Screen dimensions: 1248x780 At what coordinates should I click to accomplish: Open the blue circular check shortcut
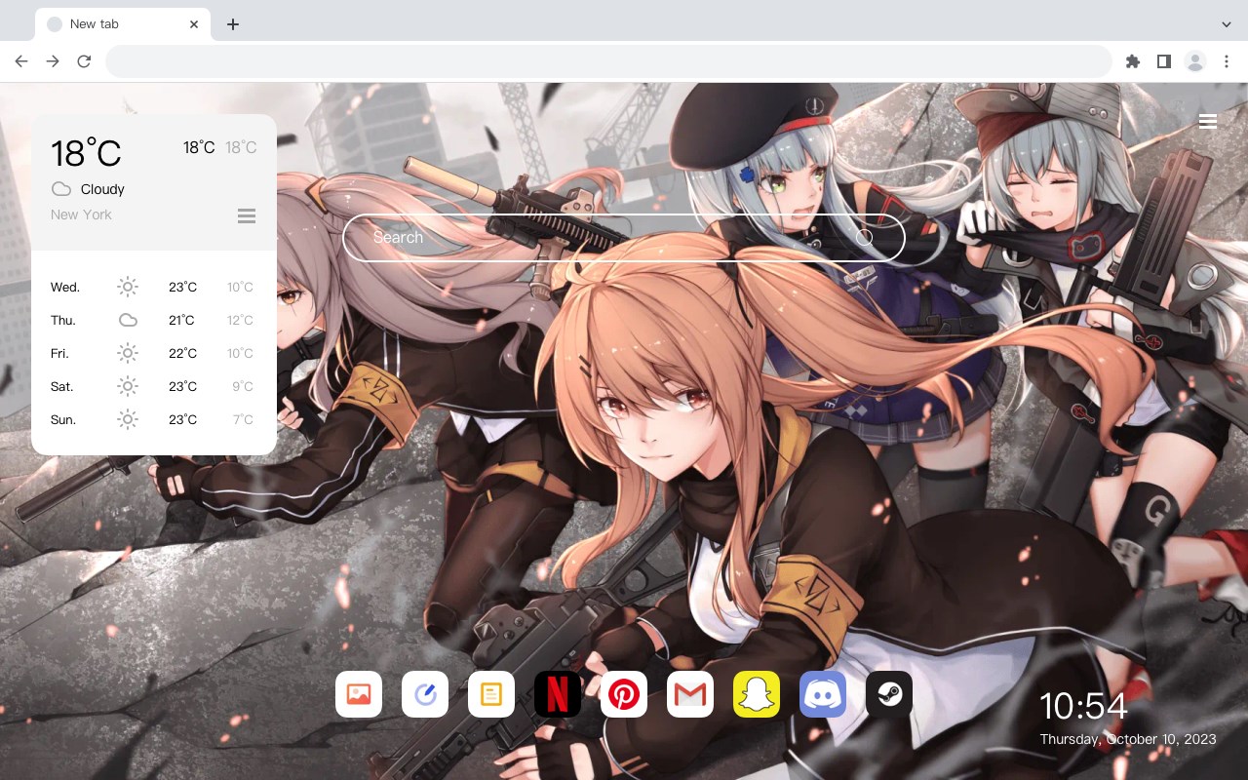point(425,694)
